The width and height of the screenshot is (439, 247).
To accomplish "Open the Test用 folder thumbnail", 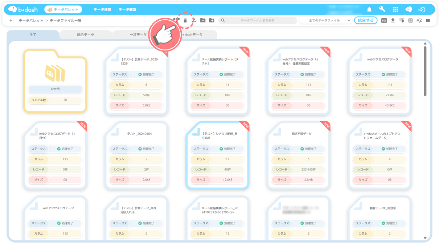I will tap(55, 73).
